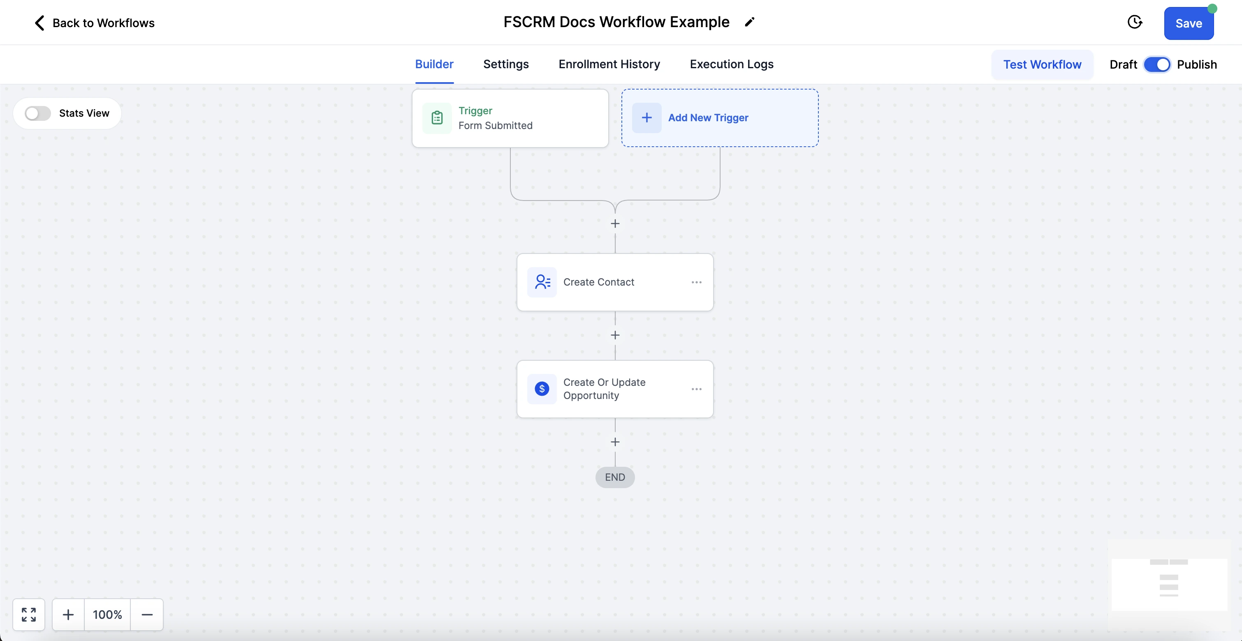Click the Test Workflow button
Viewport: 1242px width, 641px height.
pos(1043,64)
